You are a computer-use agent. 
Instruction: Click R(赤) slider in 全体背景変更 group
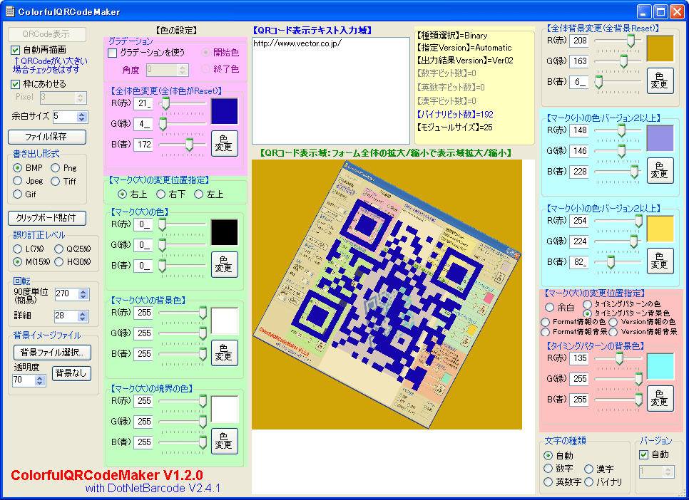[x=618, y=41]
